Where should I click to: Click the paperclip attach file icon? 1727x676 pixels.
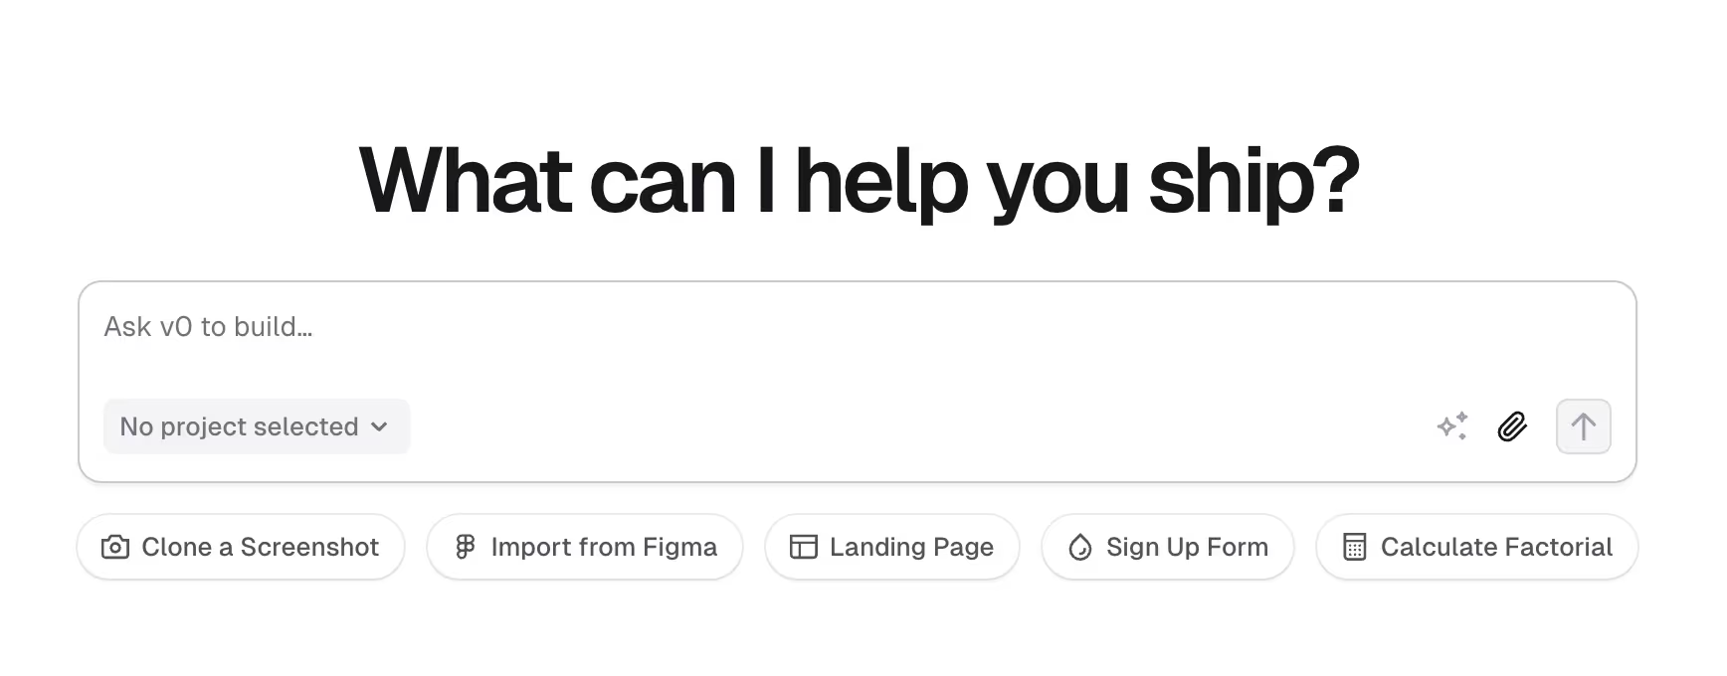[1512, 426]
